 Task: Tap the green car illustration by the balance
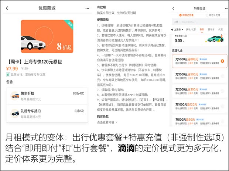pyautogui.click(x=215, y=39)
